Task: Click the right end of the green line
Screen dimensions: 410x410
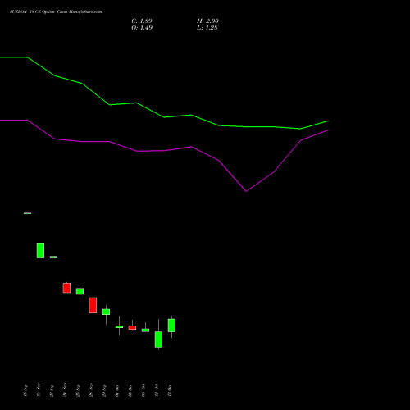Action: tap(328, 121)
